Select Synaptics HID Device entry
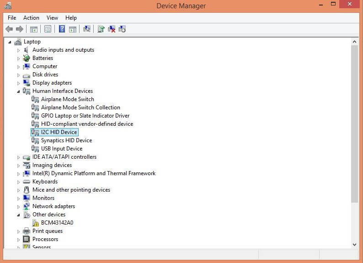363x263 pixels. coord(66,140)
